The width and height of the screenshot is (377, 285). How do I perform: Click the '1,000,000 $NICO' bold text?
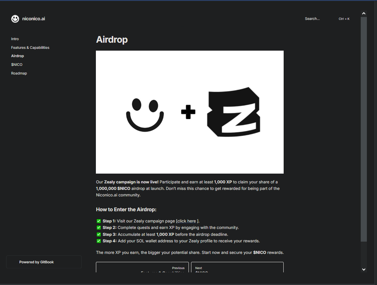pyautogui.click(x=113, y=188)
